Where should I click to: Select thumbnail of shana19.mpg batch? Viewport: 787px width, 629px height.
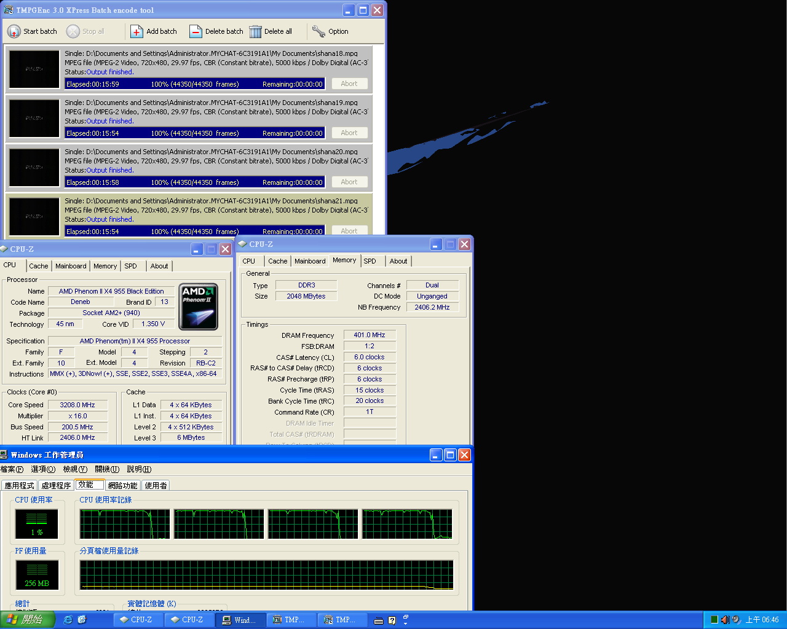coord(34,118)
